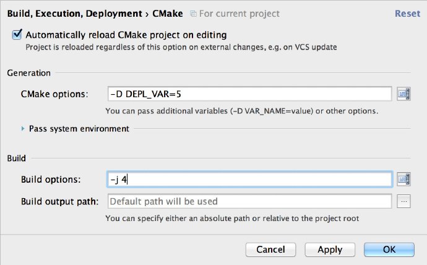Click Automatically reload CMake project label
Viewport: 427px width, 265px height.
point(126,35)
